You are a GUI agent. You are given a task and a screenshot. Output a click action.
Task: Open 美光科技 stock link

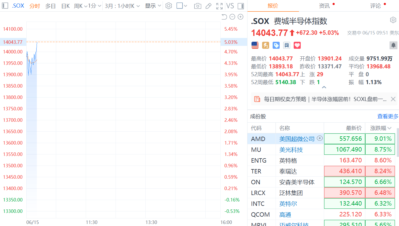point(291,149)
